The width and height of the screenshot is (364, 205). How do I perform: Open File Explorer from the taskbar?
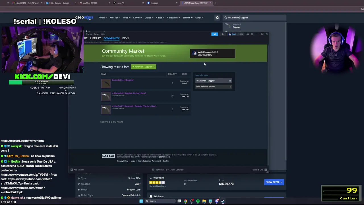(x=204, y=201)
